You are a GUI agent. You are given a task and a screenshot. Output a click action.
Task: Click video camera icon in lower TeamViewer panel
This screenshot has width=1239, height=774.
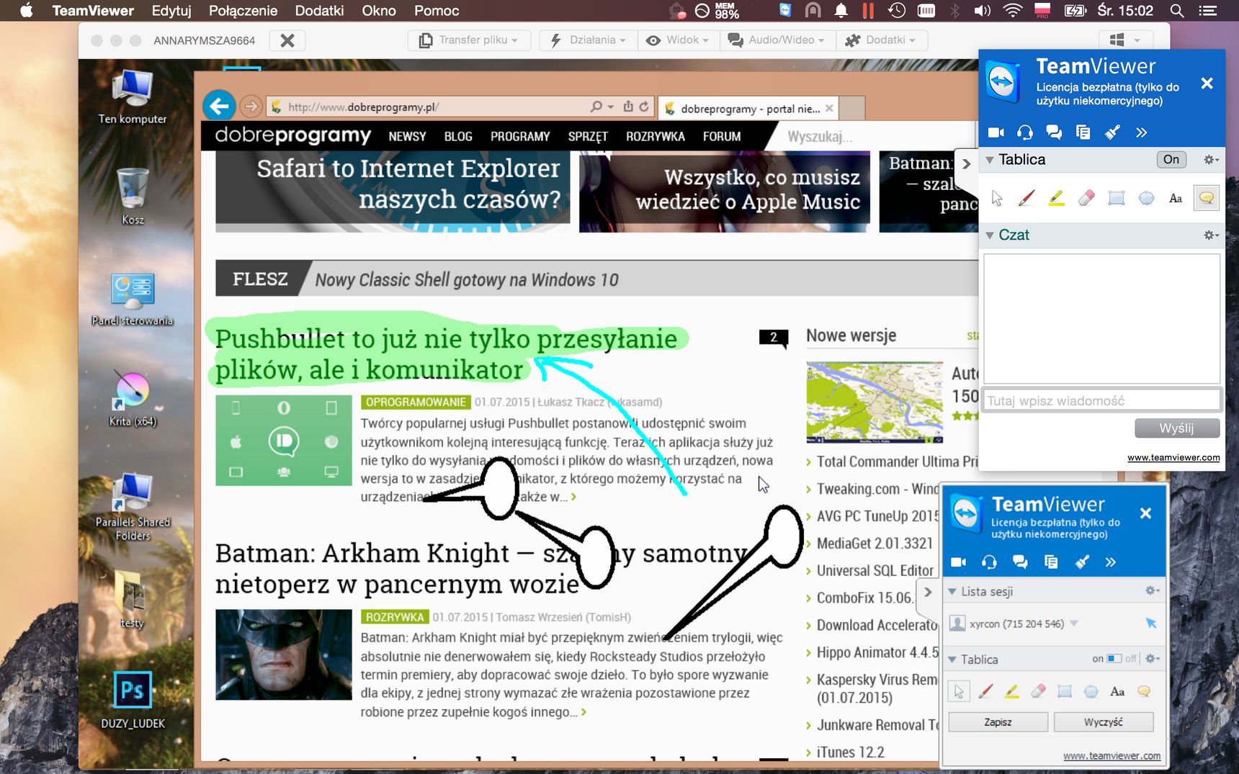[959, 562]
